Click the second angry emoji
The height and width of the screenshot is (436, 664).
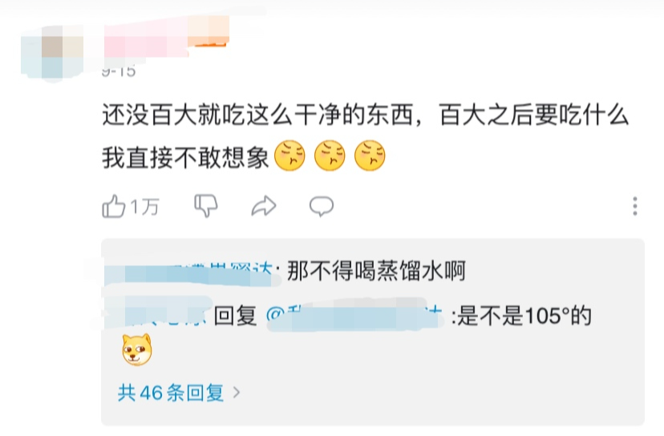(x=330, y=155)
